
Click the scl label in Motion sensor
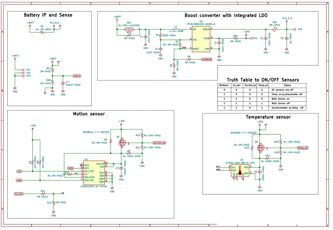click(19, 171)
